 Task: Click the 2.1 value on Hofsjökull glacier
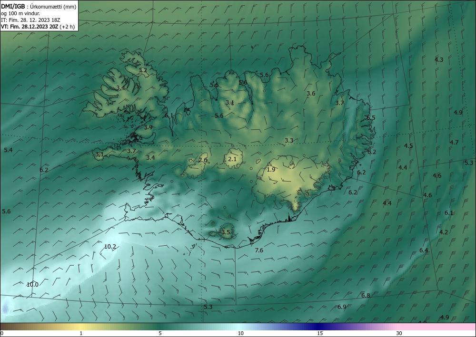click(232, 159)
